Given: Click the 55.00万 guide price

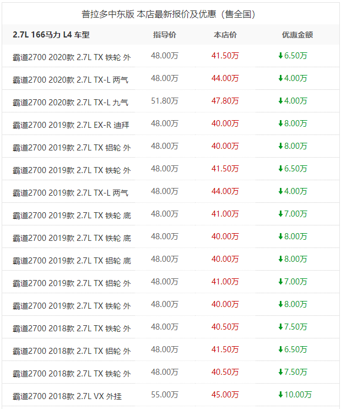Looking at the screenshot, I should pos(164,394).
